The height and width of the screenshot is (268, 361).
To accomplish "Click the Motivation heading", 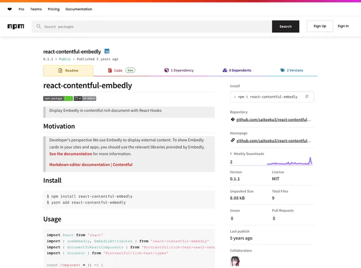I will pyautogui.click(x=59, y=126).
